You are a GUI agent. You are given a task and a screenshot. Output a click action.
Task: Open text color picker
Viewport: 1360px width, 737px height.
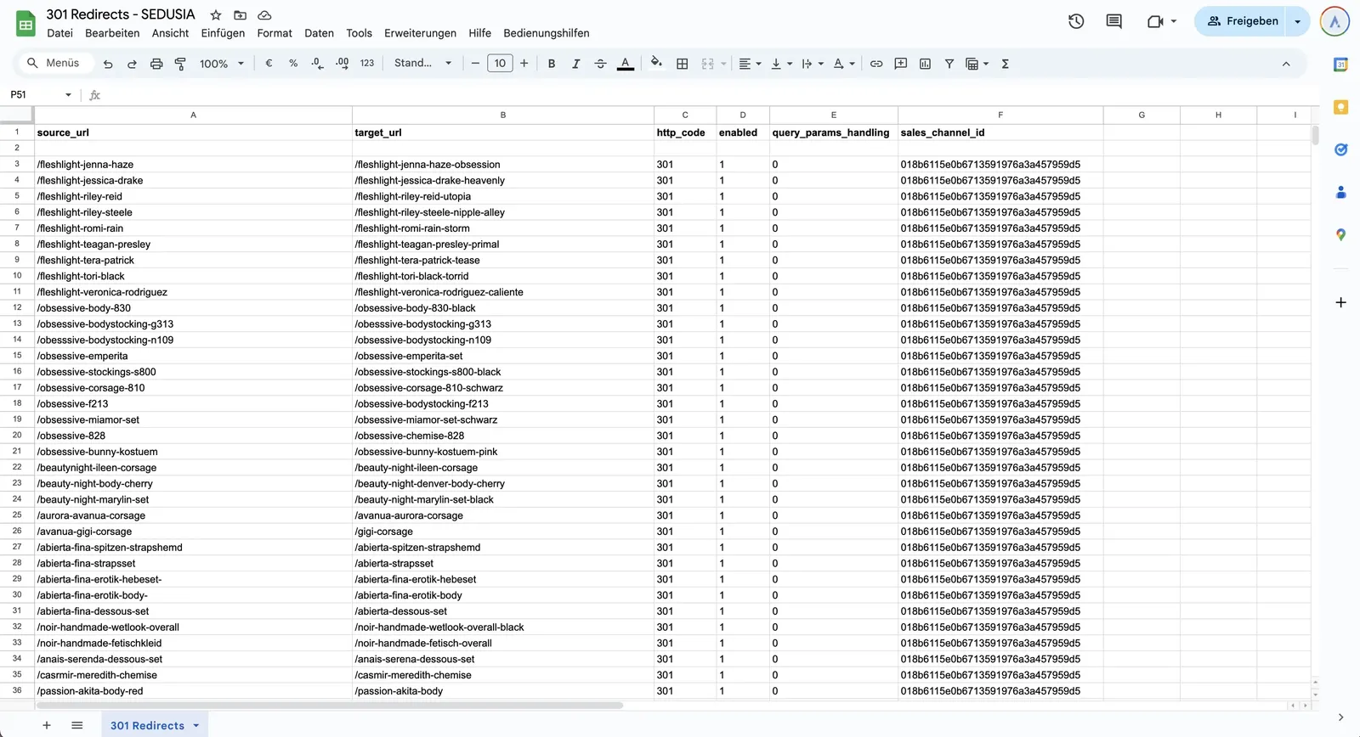click(626, 64)
